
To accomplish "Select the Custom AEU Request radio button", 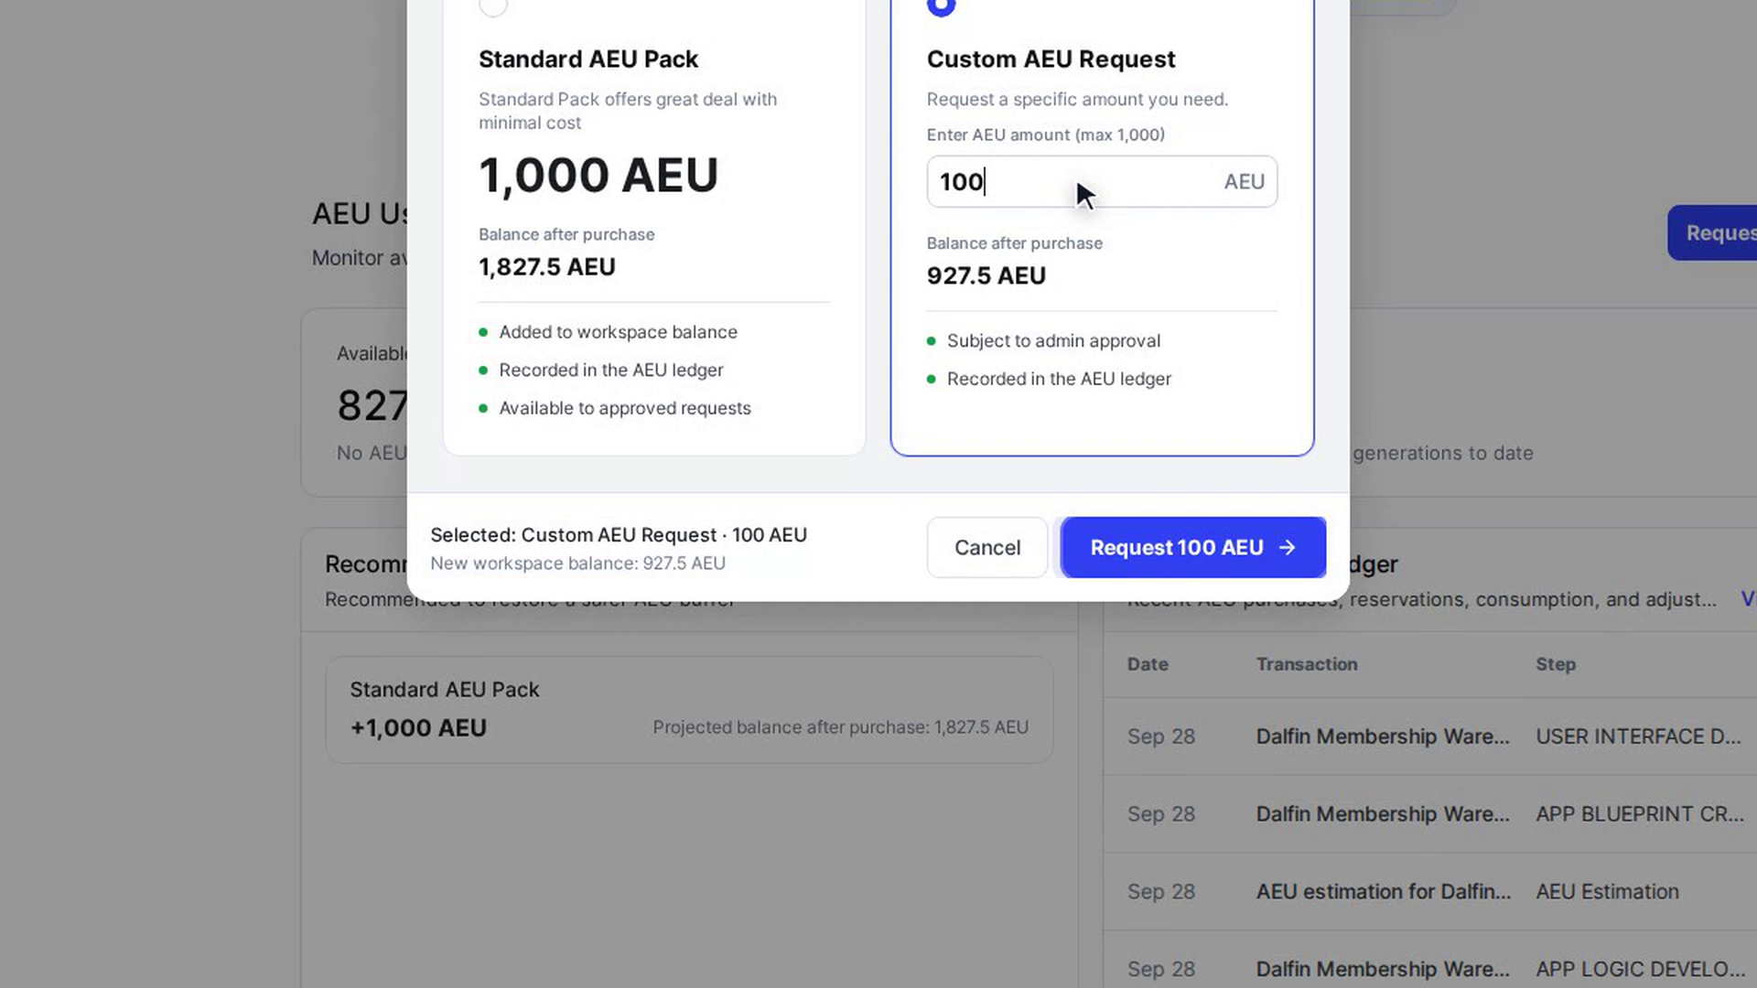I will [x=941, y=7].
